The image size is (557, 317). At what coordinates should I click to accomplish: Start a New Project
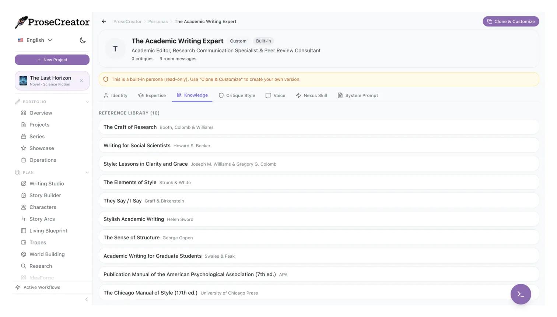(52, 59)
